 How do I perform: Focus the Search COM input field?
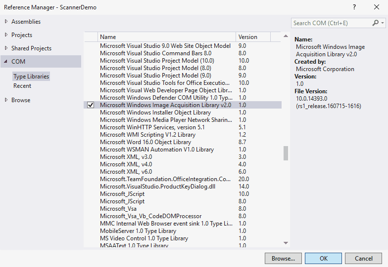pos(332,23)
